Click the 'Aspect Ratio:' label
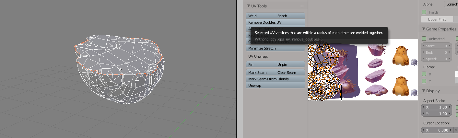Image resolution: width=458 pixels, height=138 pixels. (434, 101)
